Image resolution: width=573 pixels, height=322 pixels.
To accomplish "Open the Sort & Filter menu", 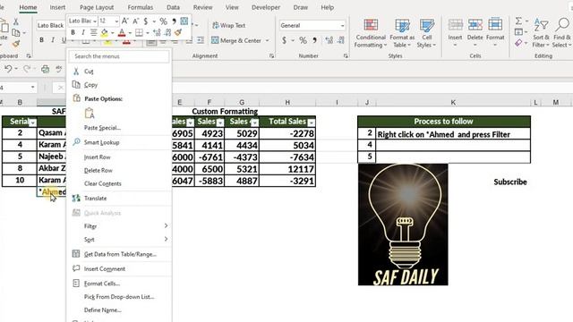I will tap(541, 33).
